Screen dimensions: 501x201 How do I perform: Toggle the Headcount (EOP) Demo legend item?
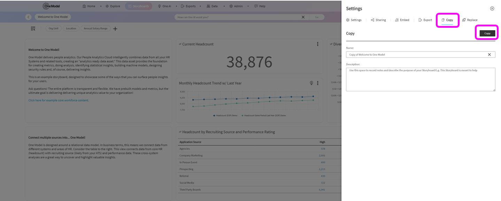(x=225, y=115)
